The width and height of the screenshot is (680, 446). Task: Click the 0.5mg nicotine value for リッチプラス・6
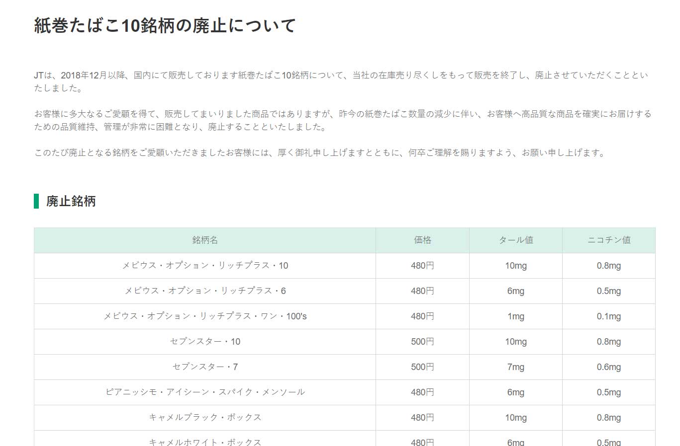click(609, 291)
